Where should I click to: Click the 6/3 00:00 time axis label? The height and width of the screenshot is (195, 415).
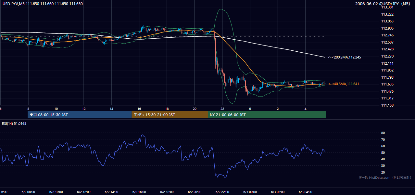point(250,192)
